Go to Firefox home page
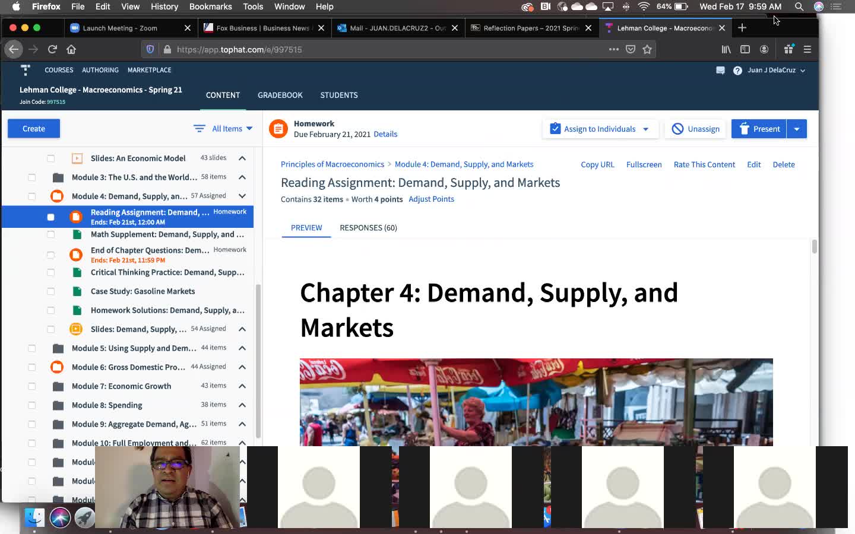This screenshot has height=534, width=855. click(x=71, y=49)
